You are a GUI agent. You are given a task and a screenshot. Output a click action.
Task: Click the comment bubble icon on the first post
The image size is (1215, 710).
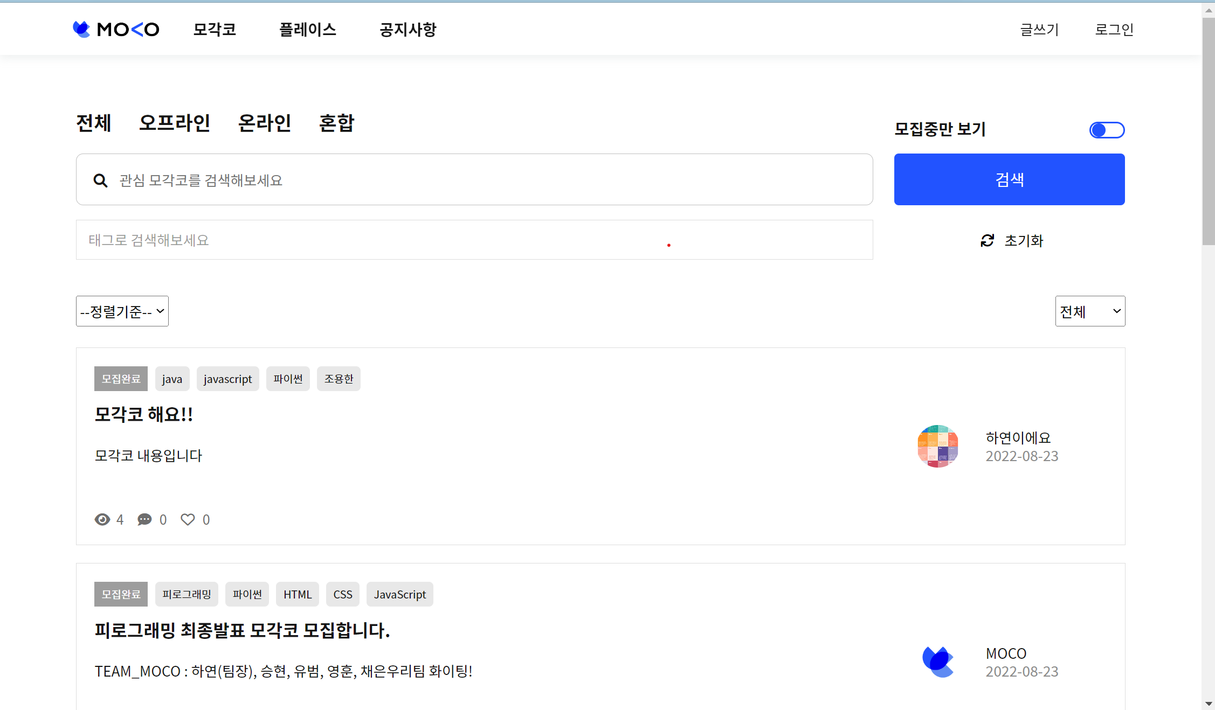[x=144, y=519]
